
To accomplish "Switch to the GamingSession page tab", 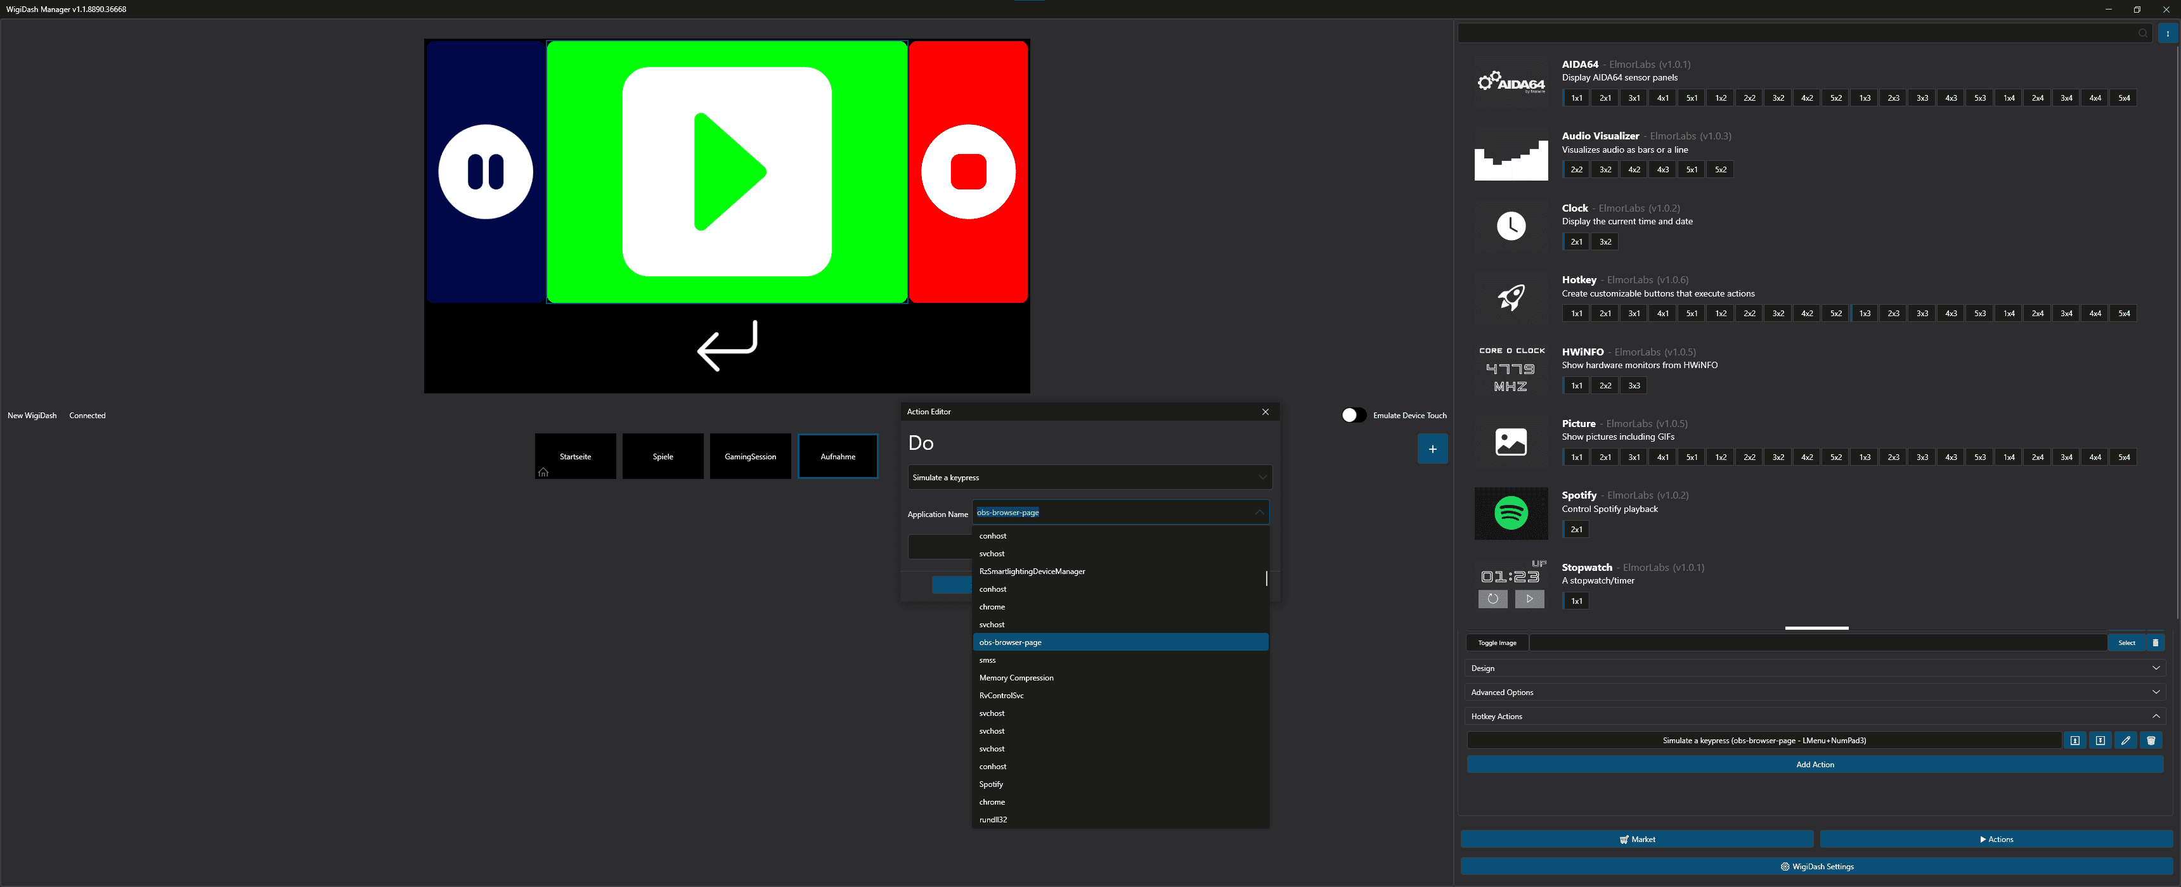I will 750,457.
